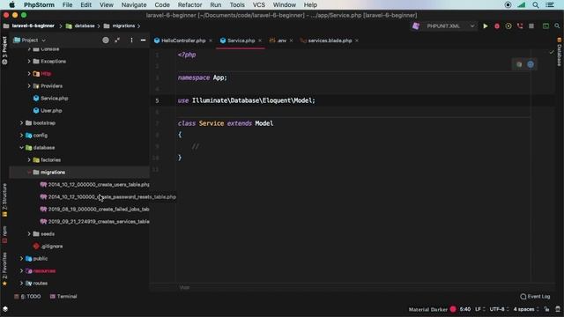Close the Service.php tab
This screenshot has width=564, height=317.
click(x=260, y=41)
